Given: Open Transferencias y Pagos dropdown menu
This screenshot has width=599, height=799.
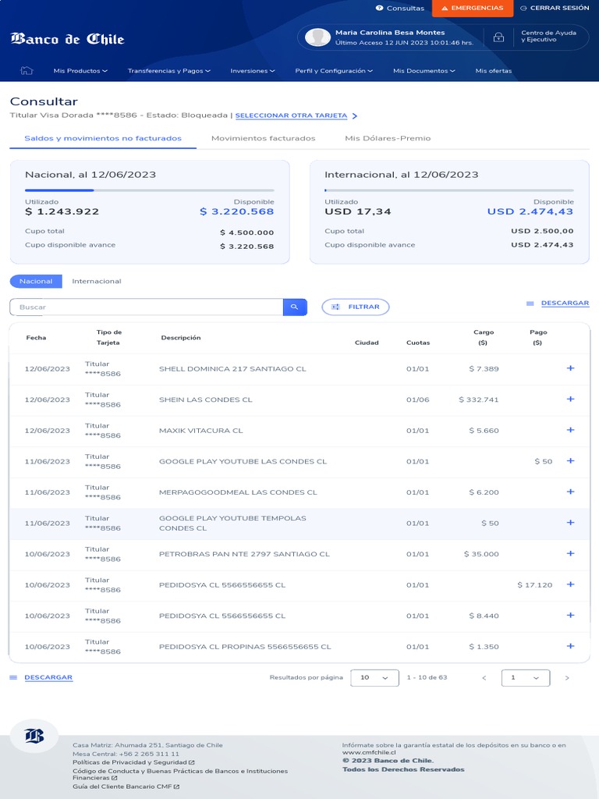Looking at the screenshot, I should pyautogui.click(x=169, y=71).
